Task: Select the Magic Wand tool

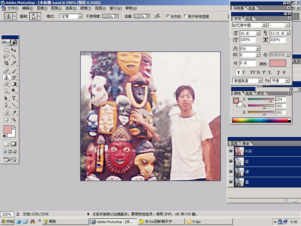Action: (x=14, y=56)
